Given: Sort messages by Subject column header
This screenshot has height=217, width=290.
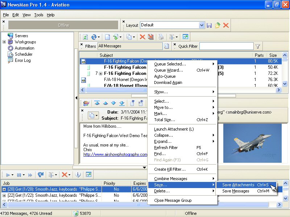Looking at the screenshot, I should coord(175,55).
